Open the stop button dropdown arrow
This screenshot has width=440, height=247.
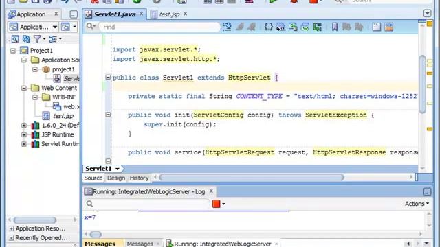(223, 204)
